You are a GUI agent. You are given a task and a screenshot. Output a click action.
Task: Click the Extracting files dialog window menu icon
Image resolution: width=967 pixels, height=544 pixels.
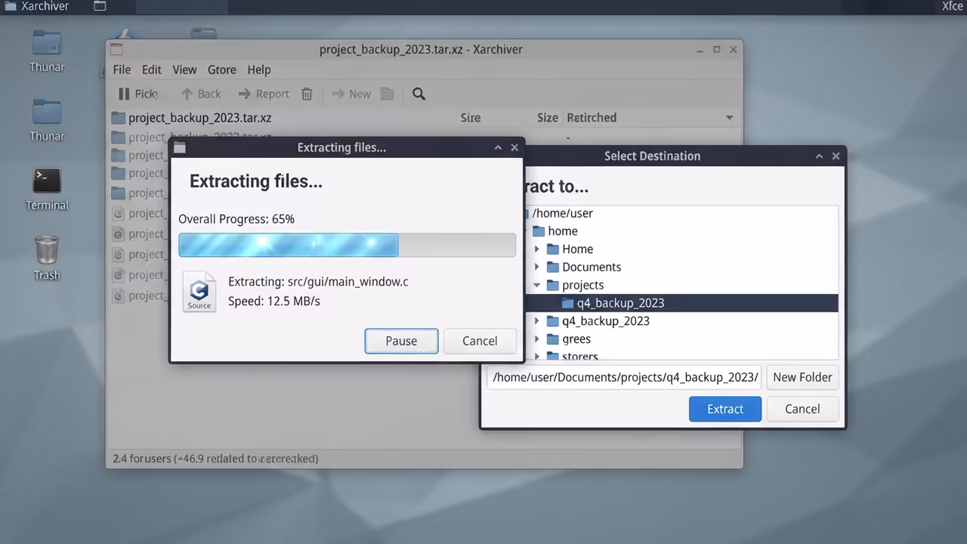pos(180,147)
